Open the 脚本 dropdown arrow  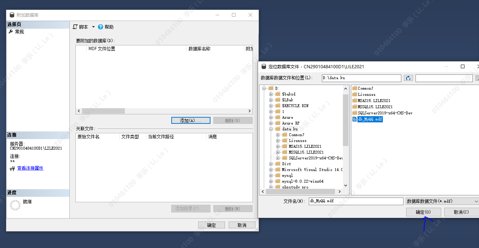[x=93, y=27]
